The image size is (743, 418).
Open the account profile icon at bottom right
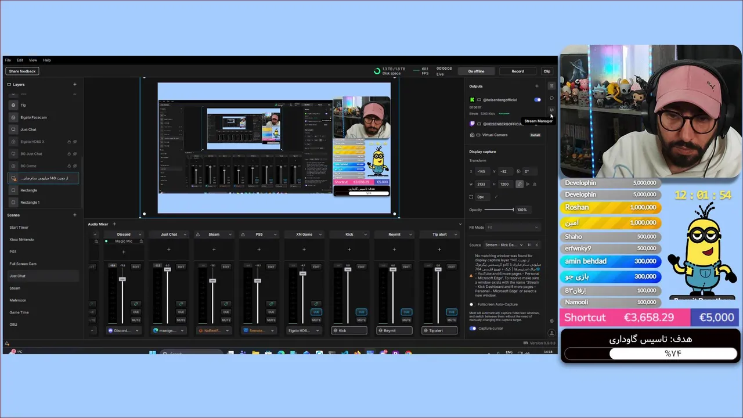pyautogui.click(x=551, y=333)
